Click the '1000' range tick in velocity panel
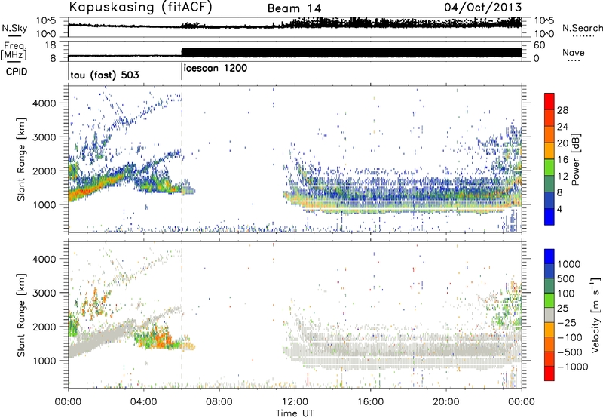The image size is (603, 418). point(44,361)
